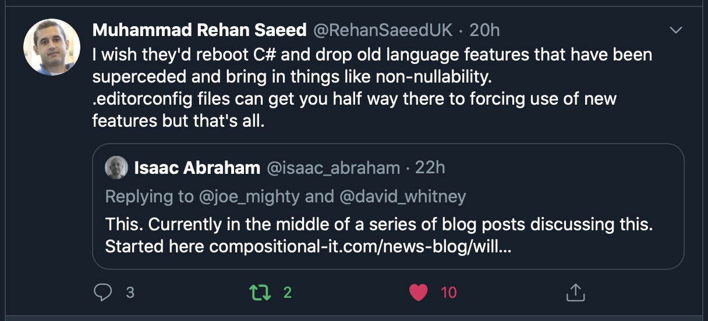Open Muhammad Rehan Saeed display name
This screenshot has height=321, width=708.
click(200, 30)
